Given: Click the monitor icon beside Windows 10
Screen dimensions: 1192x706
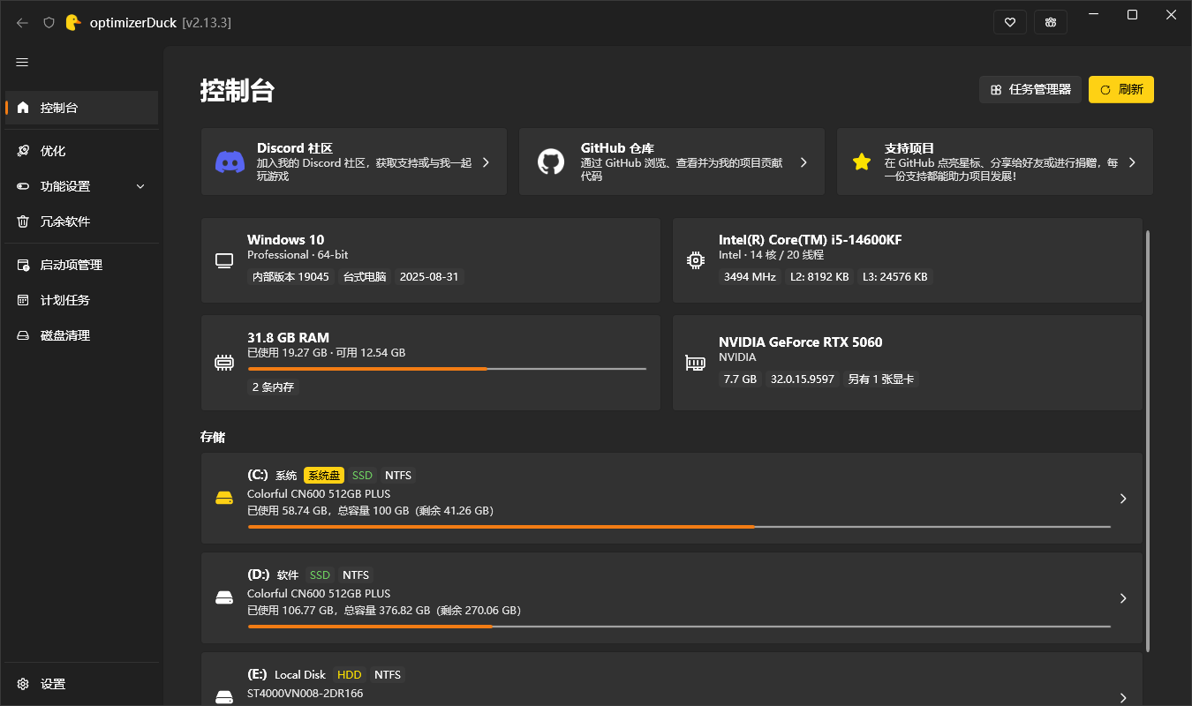Looking at the screenshot, I should pos(224,260).
